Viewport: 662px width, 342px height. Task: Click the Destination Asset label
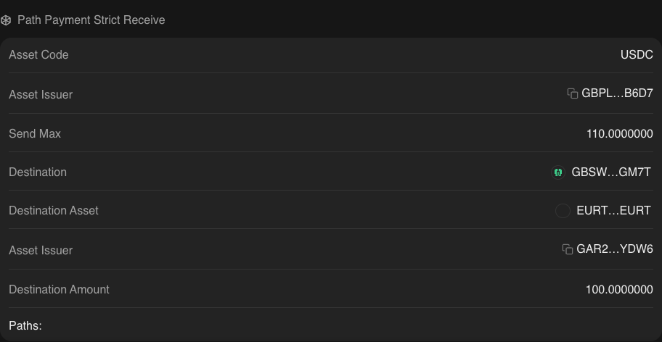[54, 211]
